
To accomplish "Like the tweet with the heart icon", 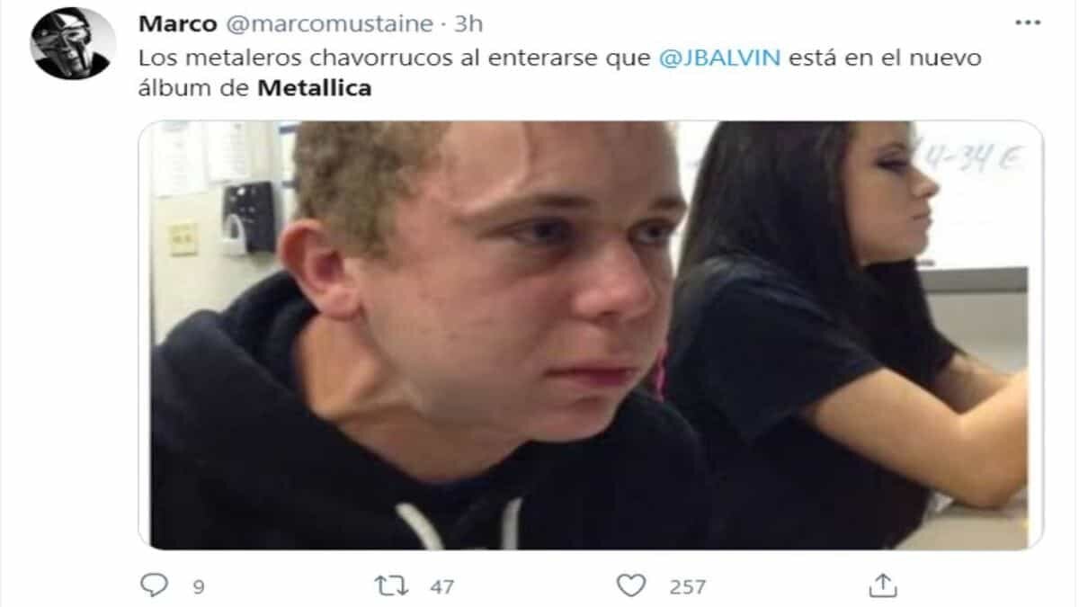I will 631,585.
